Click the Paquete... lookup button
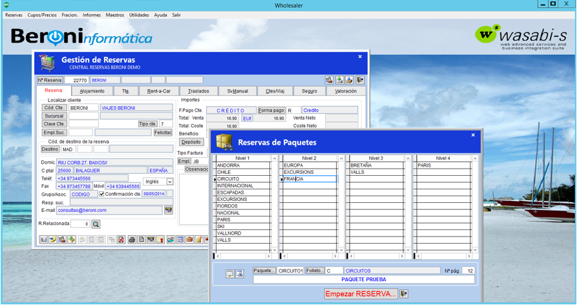 click(x=264, y=271)
